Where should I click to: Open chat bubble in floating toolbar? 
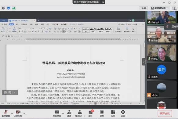pyautogui.click(x=10, y=92)
